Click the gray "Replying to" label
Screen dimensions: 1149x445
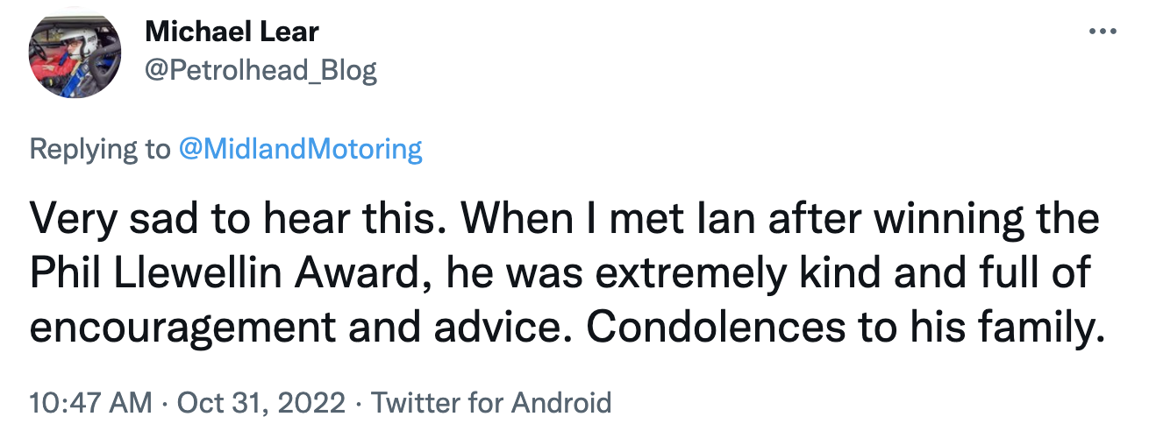100,149
